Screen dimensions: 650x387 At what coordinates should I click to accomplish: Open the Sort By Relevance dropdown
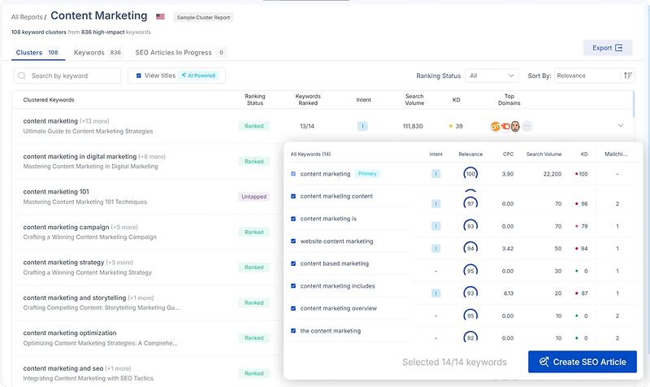[587, 76]
